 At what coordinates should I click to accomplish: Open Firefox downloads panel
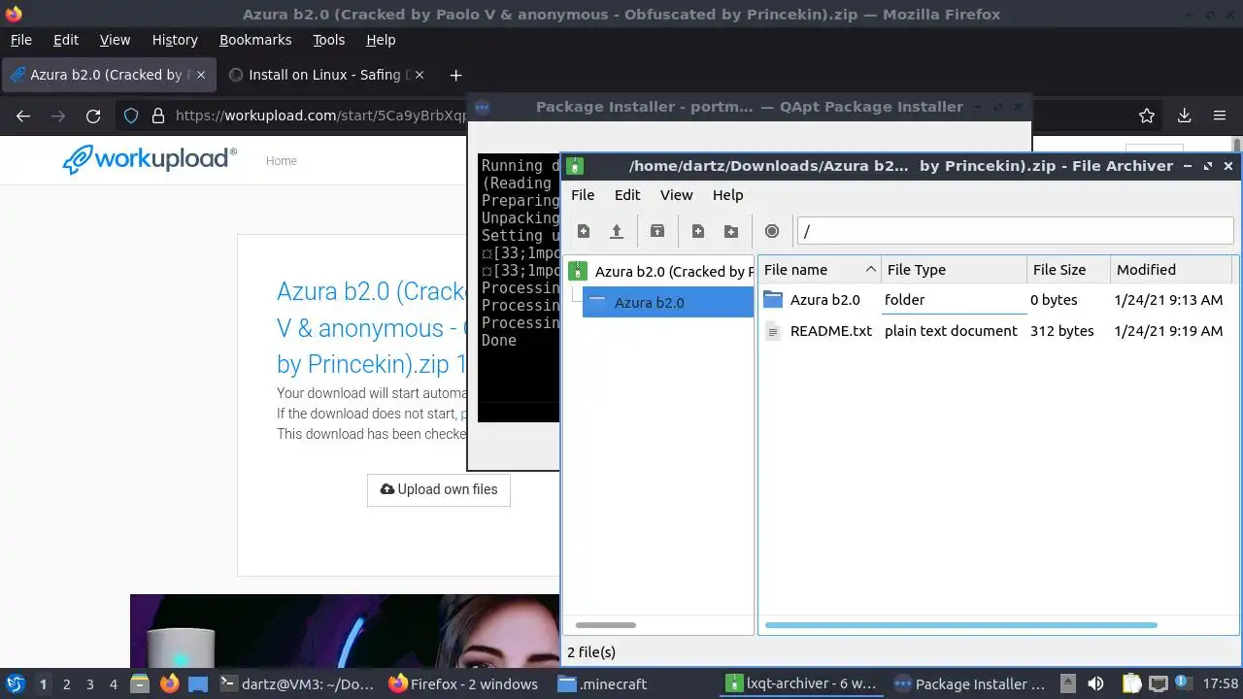click(1184, 116)
